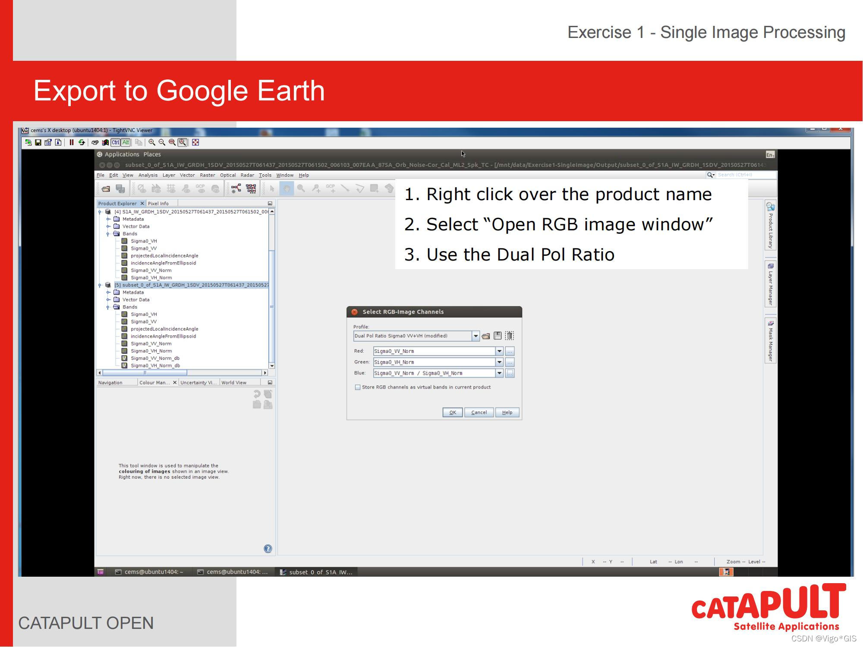This screenshot has height=647, width=863.
Task: Select Sigma0_VH_Norm_db band in tree
Action: coord(155,366)
